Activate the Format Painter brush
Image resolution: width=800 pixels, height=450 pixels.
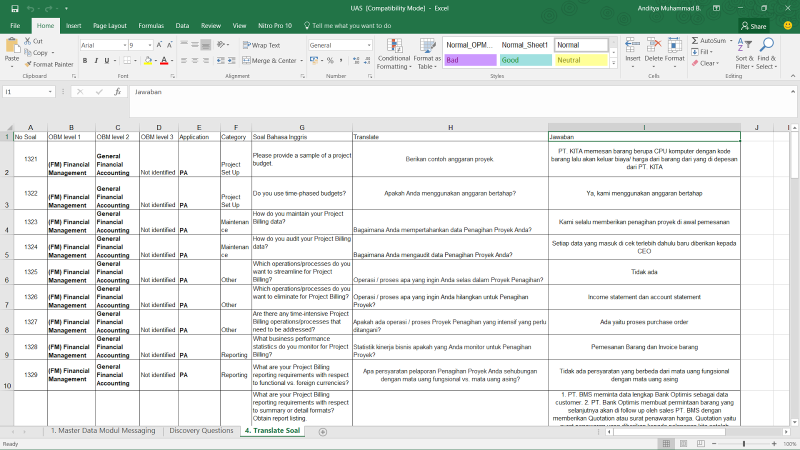coord(49,64)
